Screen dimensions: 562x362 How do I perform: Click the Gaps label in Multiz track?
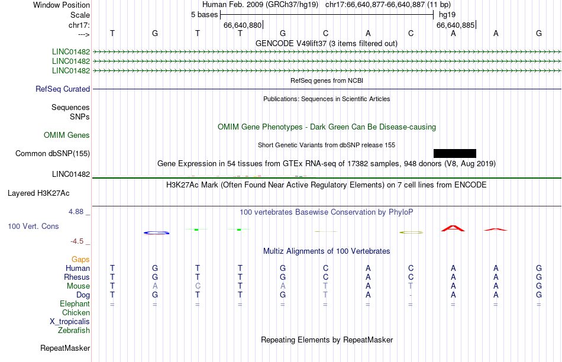[x=80, y=259]
